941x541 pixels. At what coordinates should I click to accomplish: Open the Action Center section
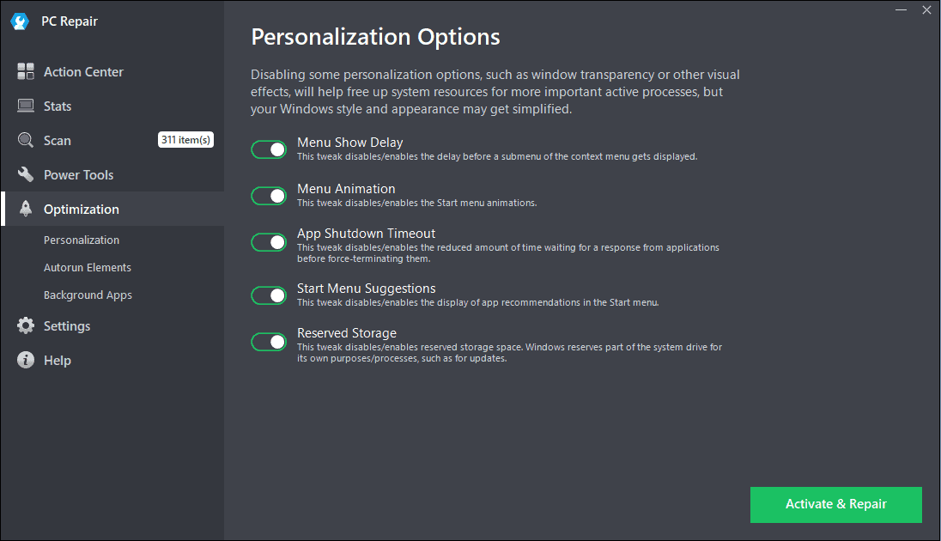112,71
